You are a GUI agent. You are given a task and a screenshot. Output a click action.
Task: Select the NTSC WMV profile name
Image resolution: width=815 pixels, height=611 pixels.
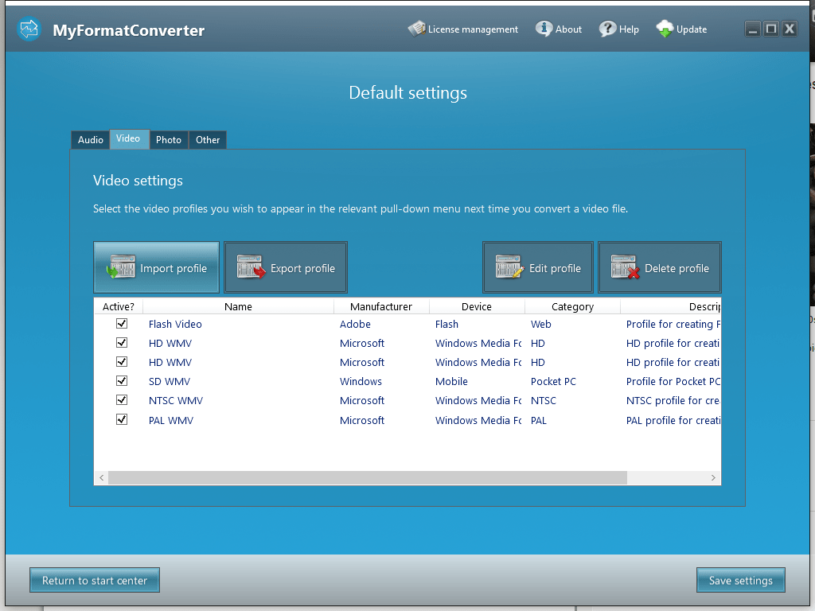175,400
